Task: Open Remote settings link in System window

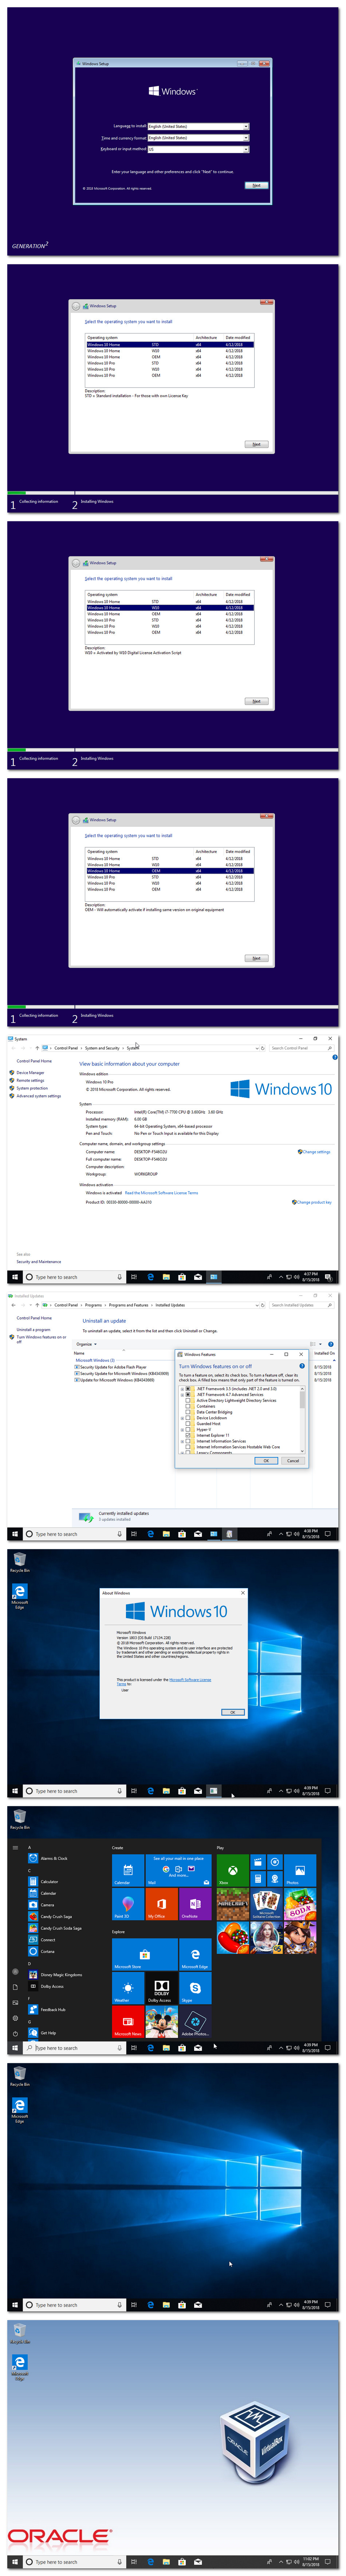Action: click(30, 1080)
